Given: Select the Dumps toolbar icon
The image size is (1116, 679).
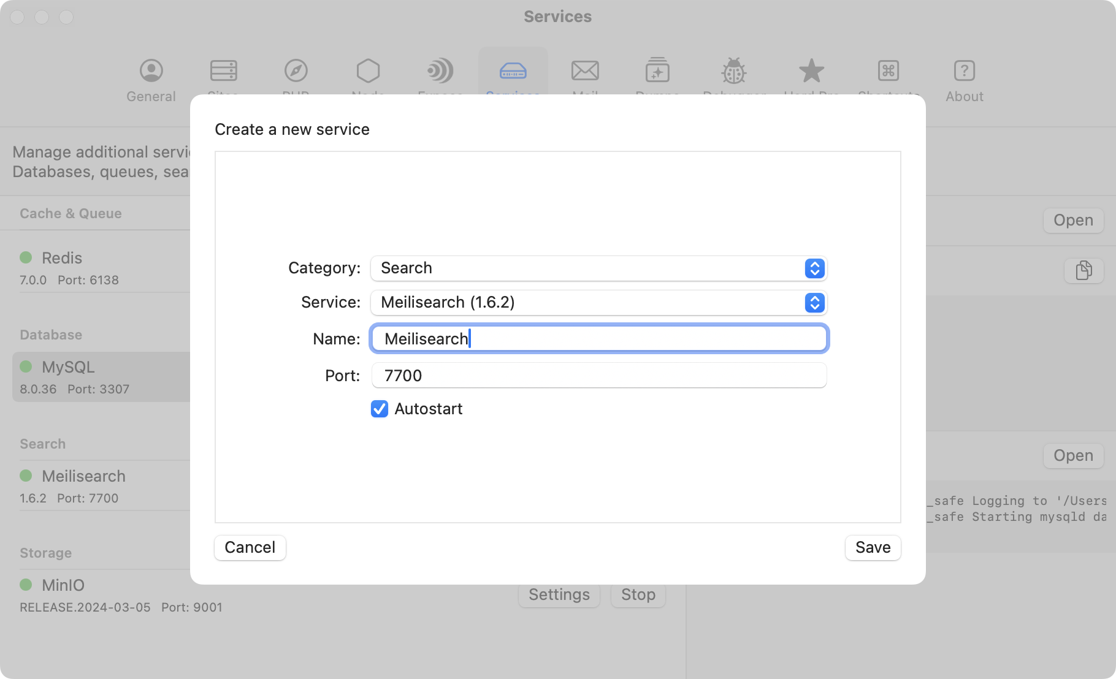Looking at the screenshot, I should click(657, 70).
